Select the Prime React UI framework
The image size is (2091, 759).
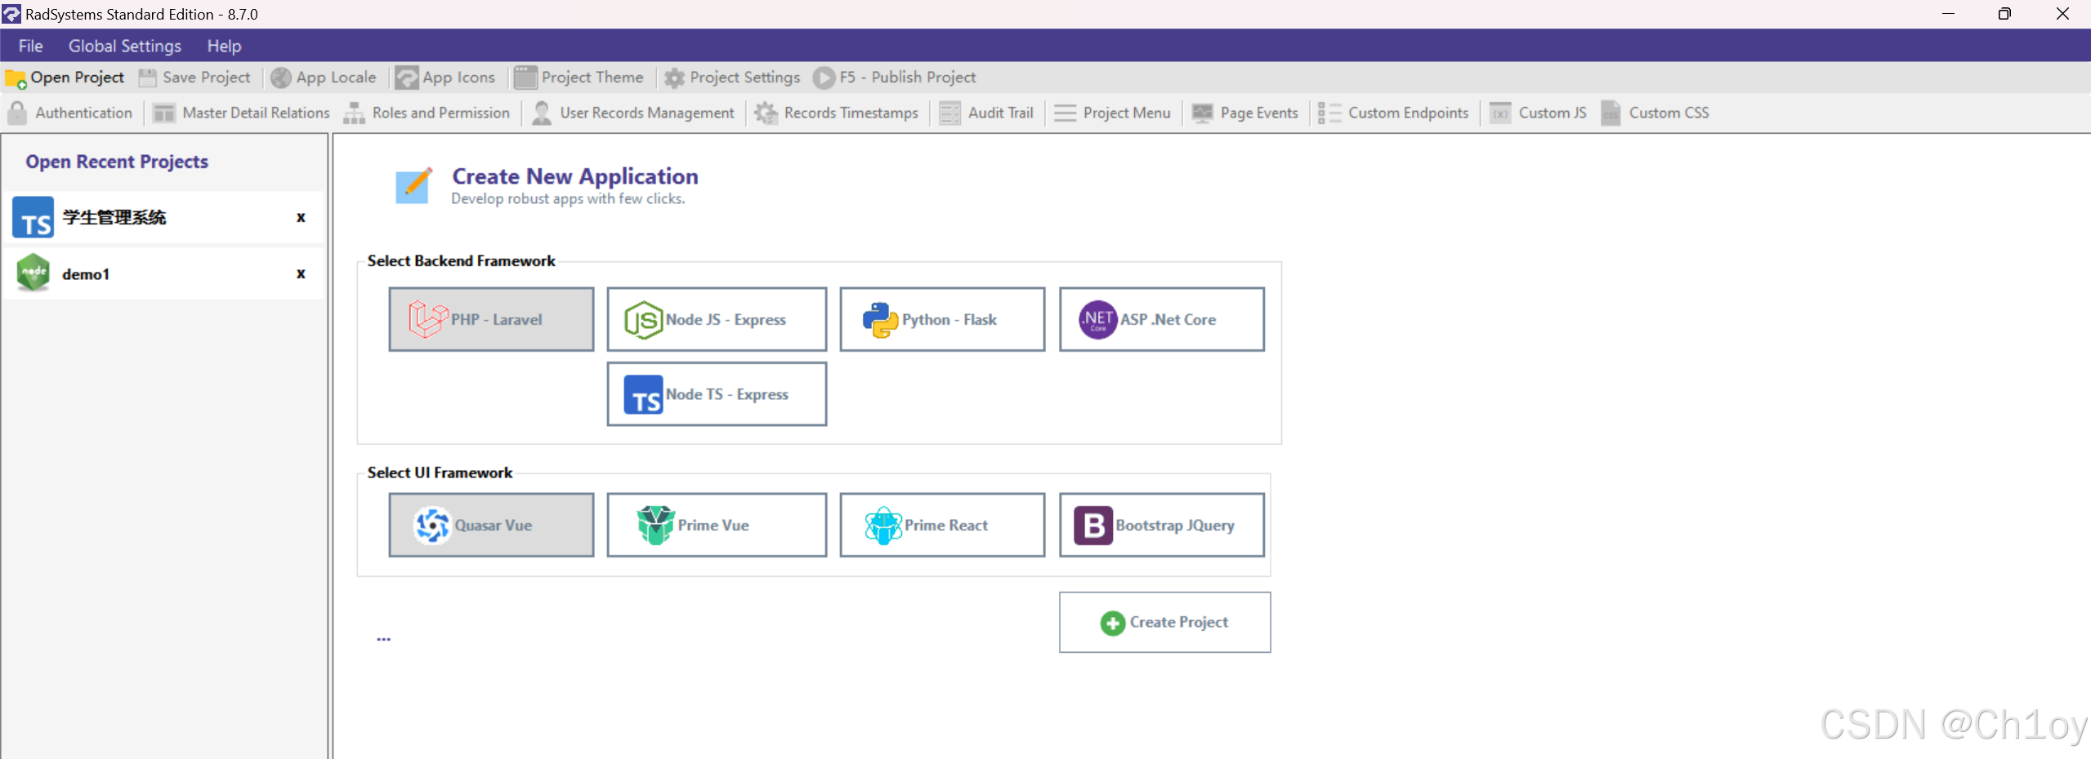click(x=942, y=525)
